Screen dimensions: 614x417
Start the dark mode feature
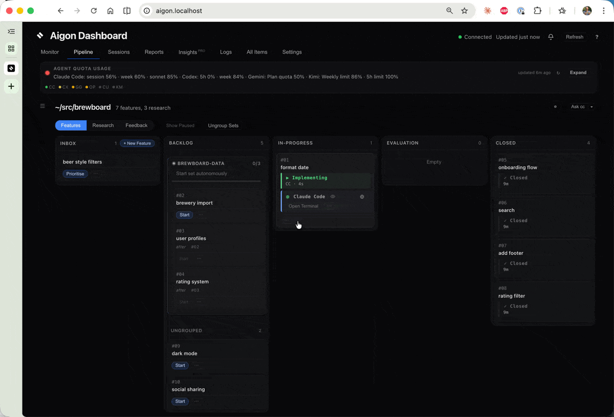click(180, 365)
